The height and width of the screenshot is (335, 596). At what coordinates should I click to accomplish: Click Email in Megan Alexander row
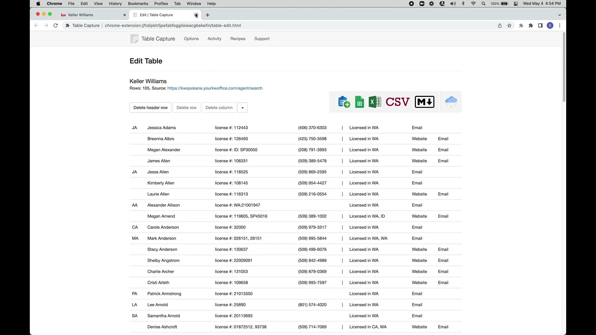pos(443,150)
